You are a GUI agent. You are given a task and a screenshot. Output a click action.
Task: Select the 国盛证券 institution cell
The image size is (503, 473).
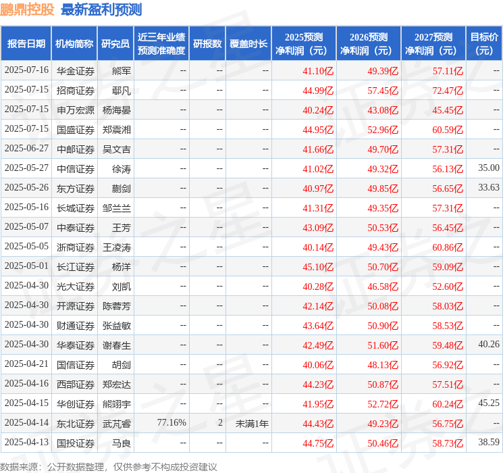click(76, 130)
